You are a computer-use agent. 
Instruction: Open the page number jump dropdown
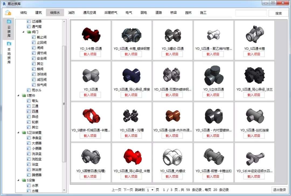coord(150,190)
